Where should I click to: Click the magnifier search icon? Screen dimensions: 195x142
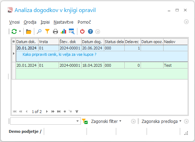(39, 31)
